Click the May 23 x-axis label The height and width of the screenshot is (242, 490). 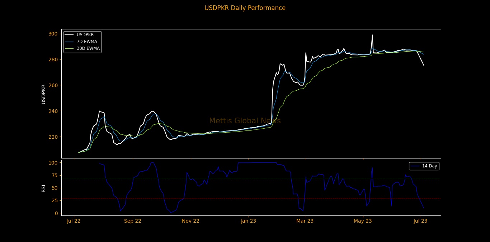[x=363, y=221]
